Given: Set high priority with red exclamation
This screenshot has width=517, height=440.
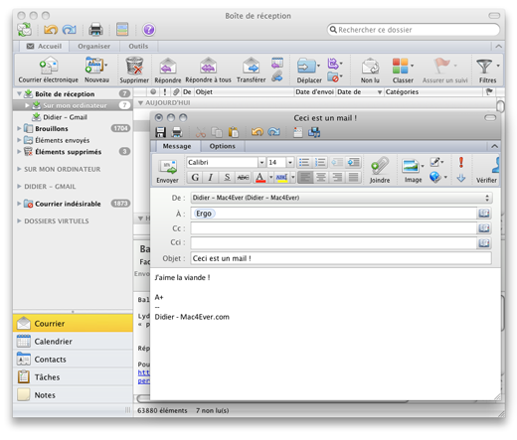Looking at the screenshot, I should click(x=461, y=162).
